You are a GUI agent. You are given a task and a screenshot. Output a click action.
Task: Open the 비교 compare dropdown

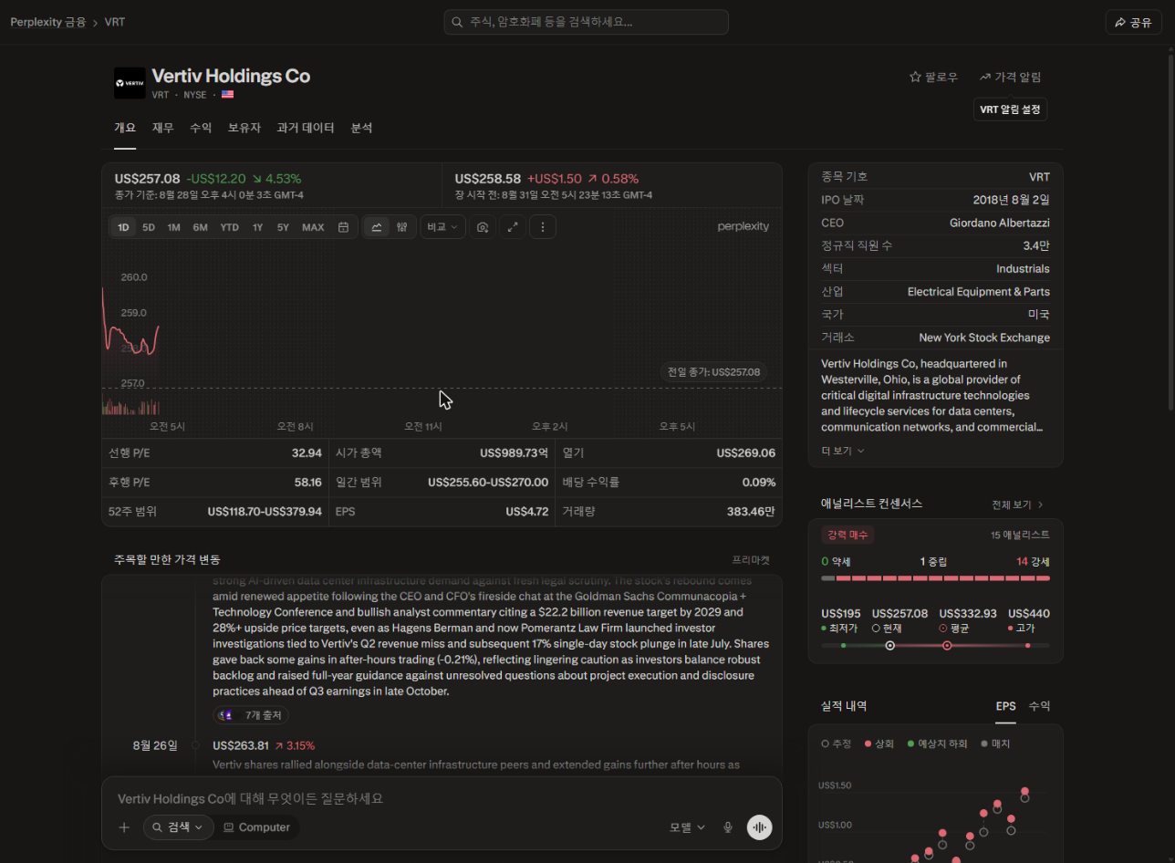442,227
